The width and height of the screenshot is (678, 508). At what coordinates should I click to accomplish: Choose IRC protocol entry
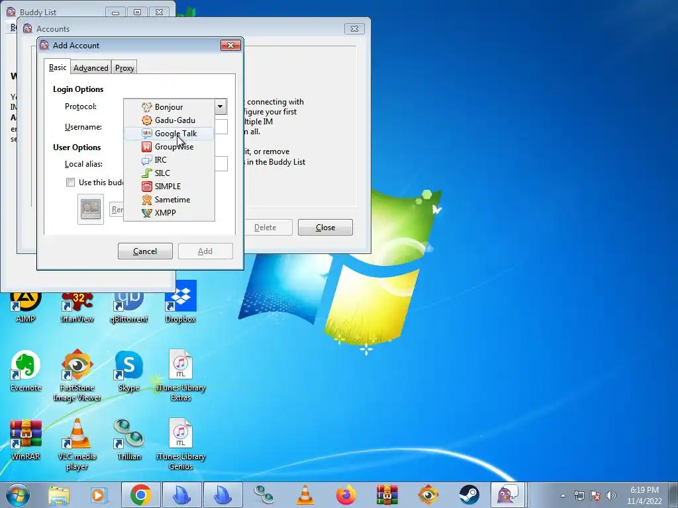169,160
